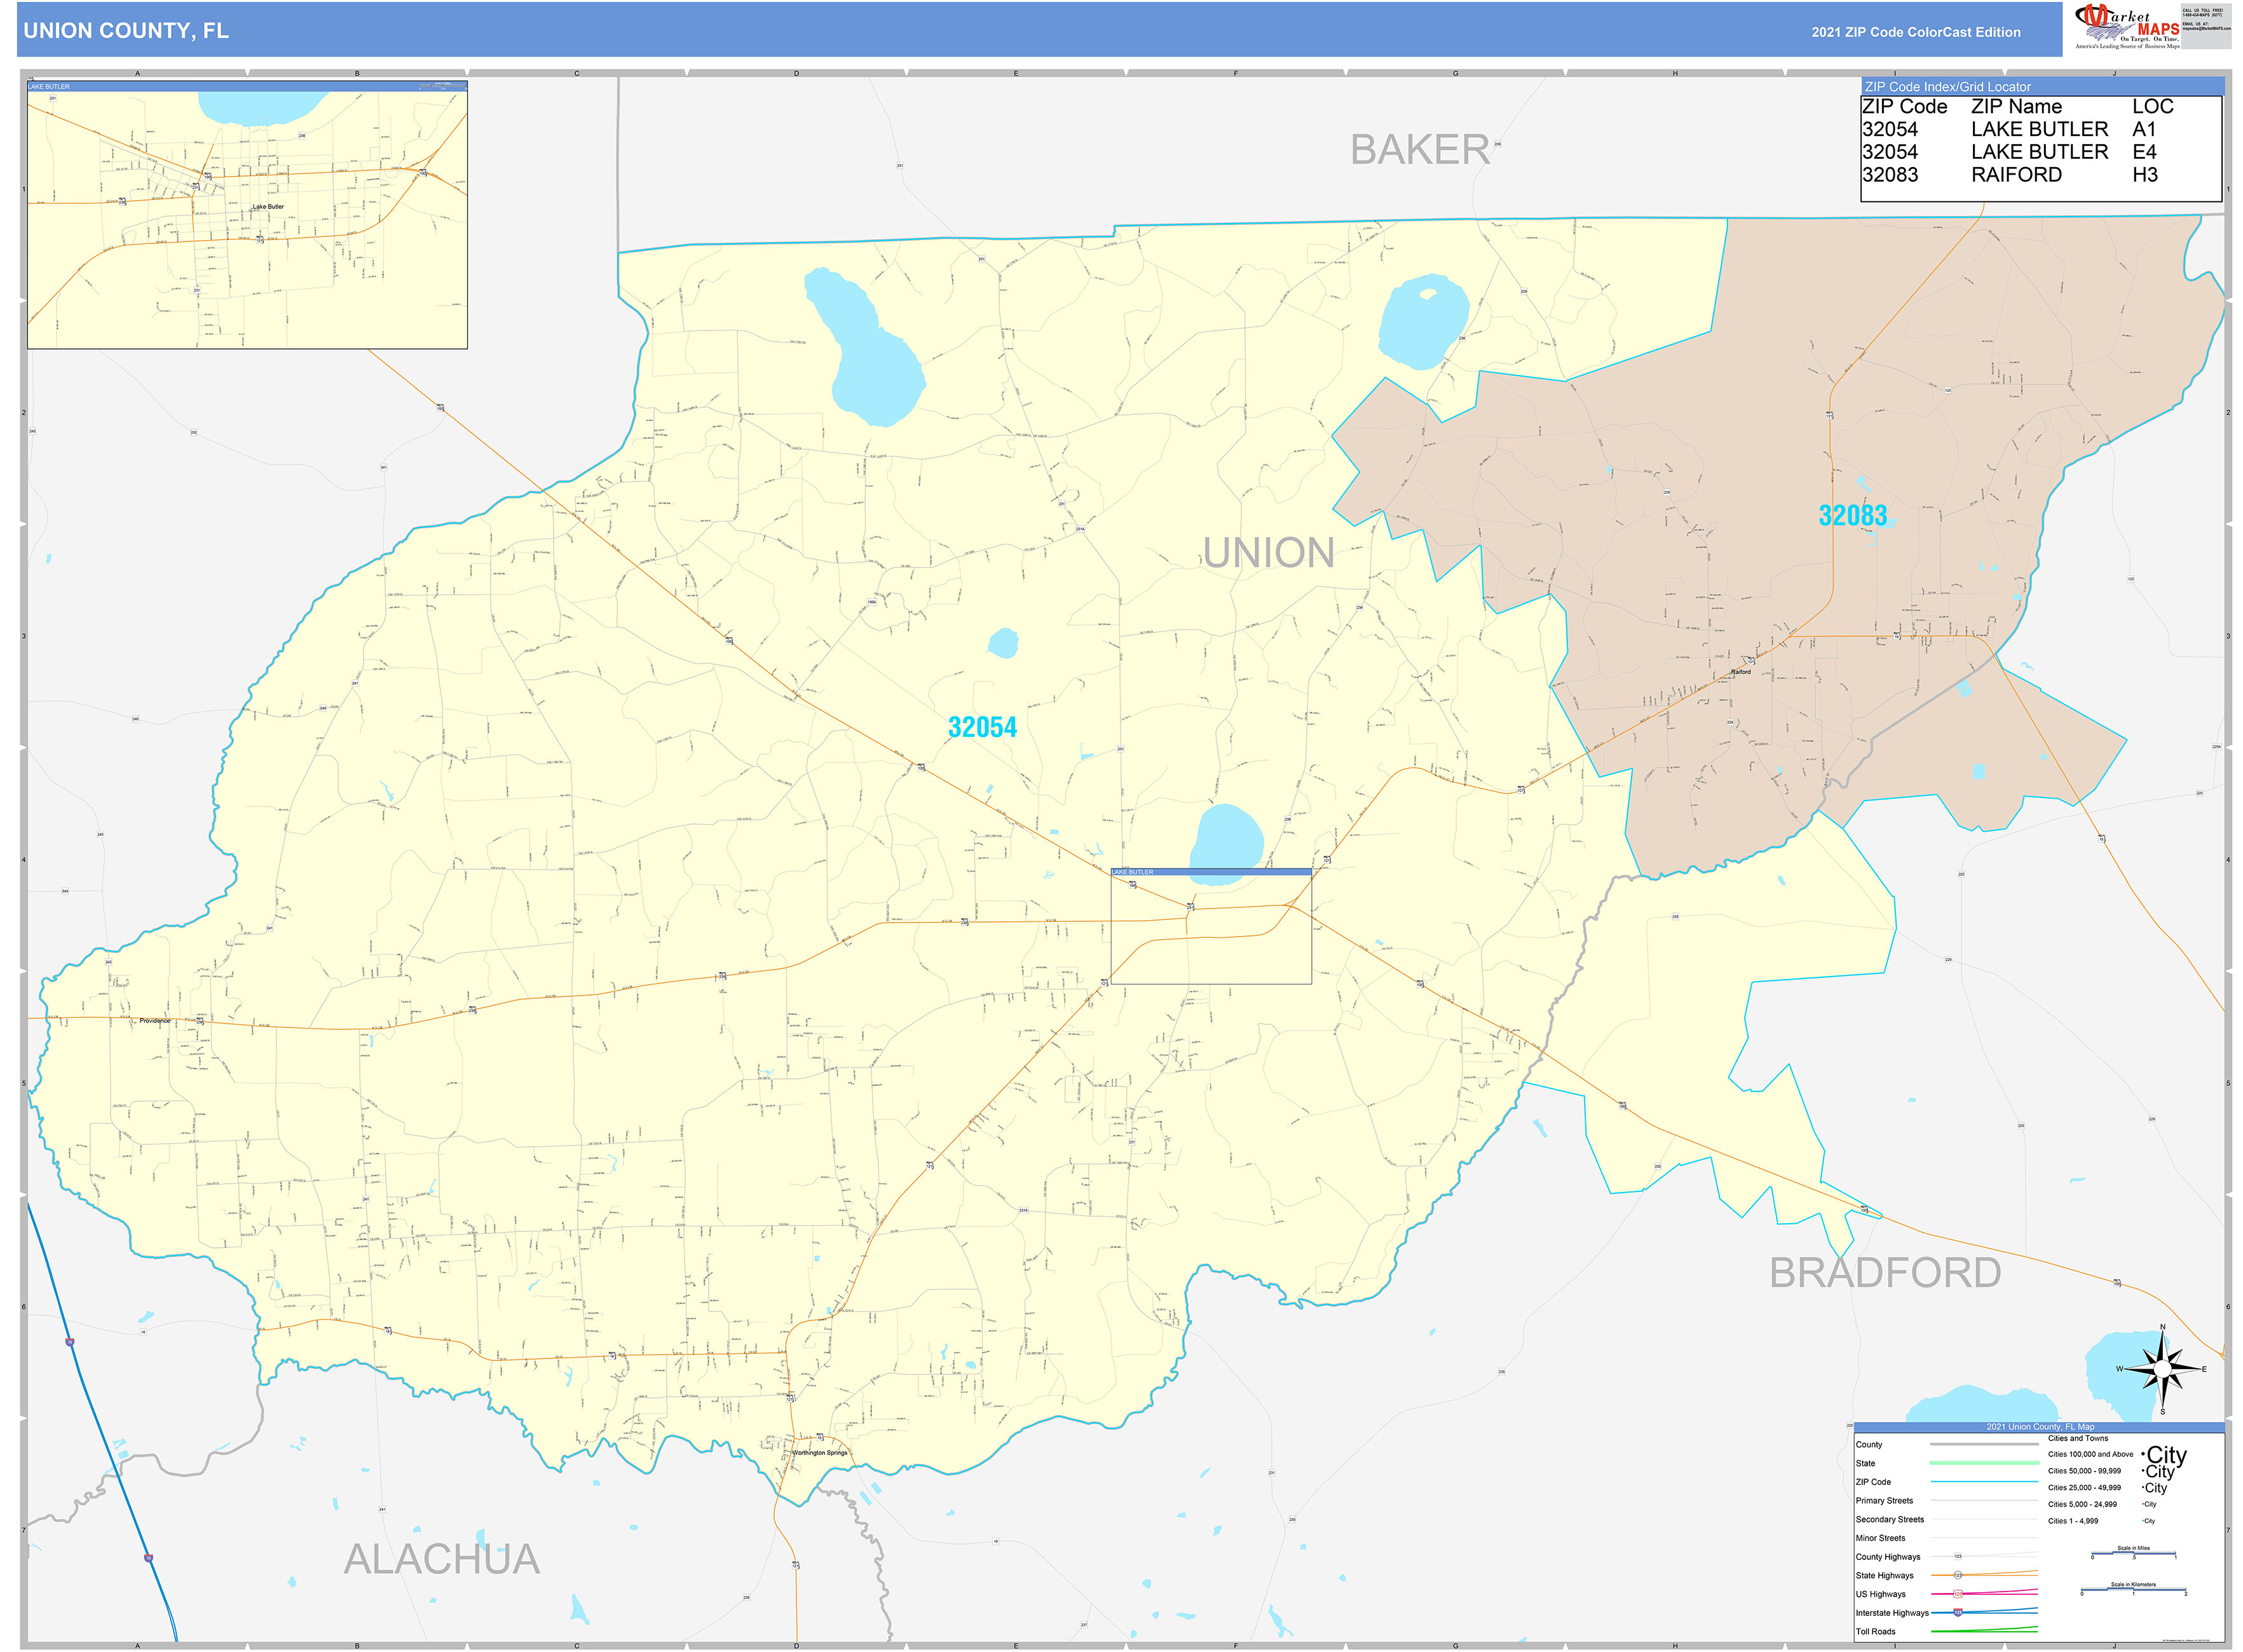This screenshot has height=1652, width=2243.
Task: Click the Lake Butler inset map thumbnail
Action: point(247,216)
